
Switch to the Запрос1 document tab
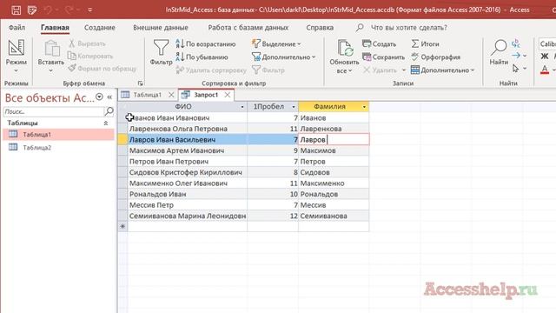[206, 95]
